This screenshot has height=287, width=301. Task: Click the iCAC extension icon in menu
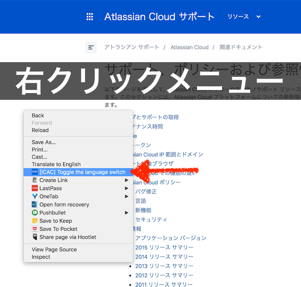pos(35,172)
